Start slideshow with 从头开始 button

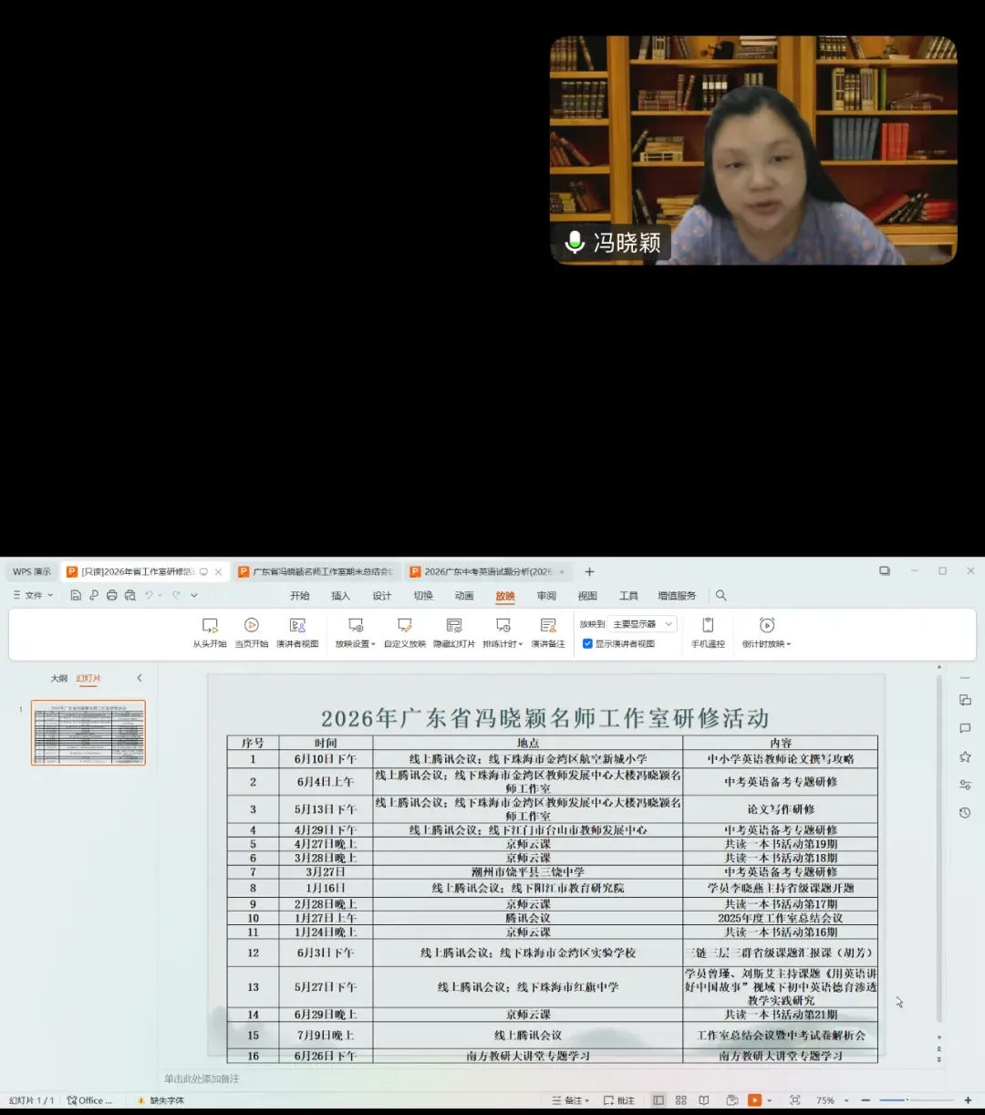(x=210, y=632)
